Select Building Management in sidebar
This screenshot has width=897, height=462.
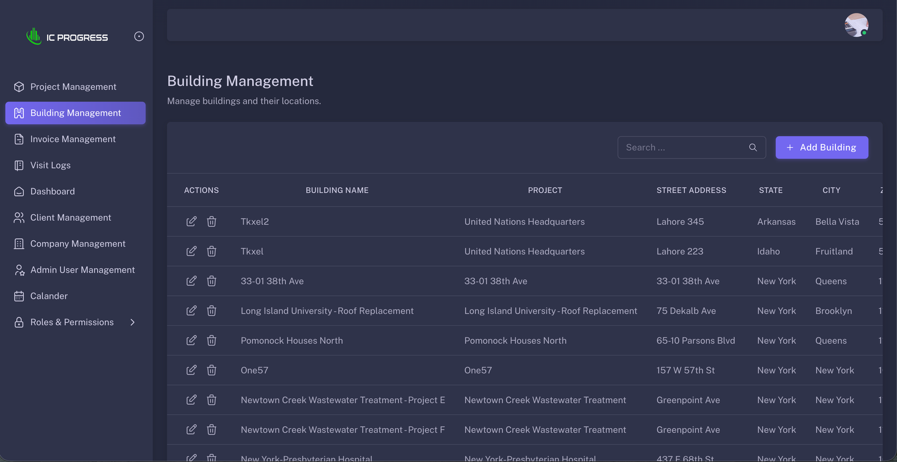[75, 113]
